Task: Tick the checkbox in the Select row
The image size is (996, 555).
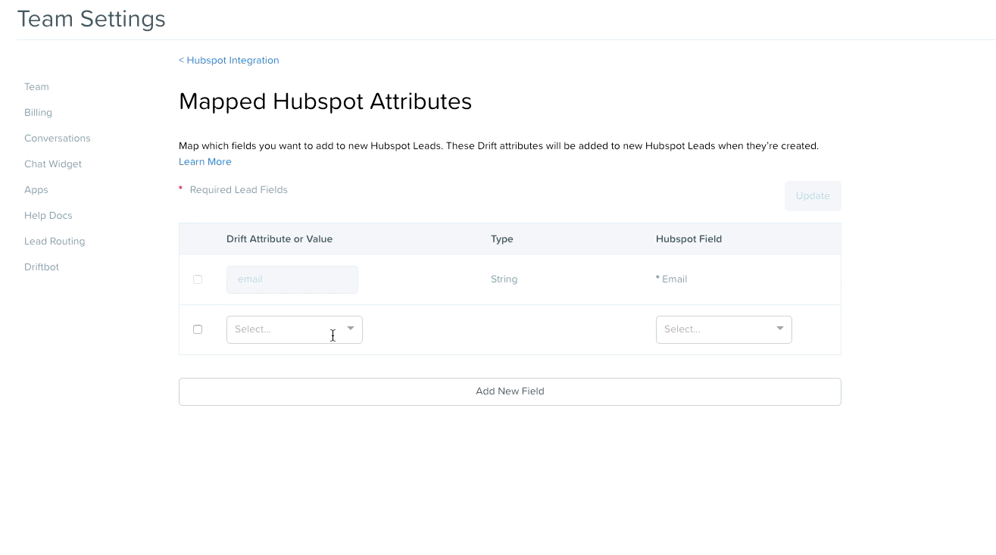Action: (198, 329)
